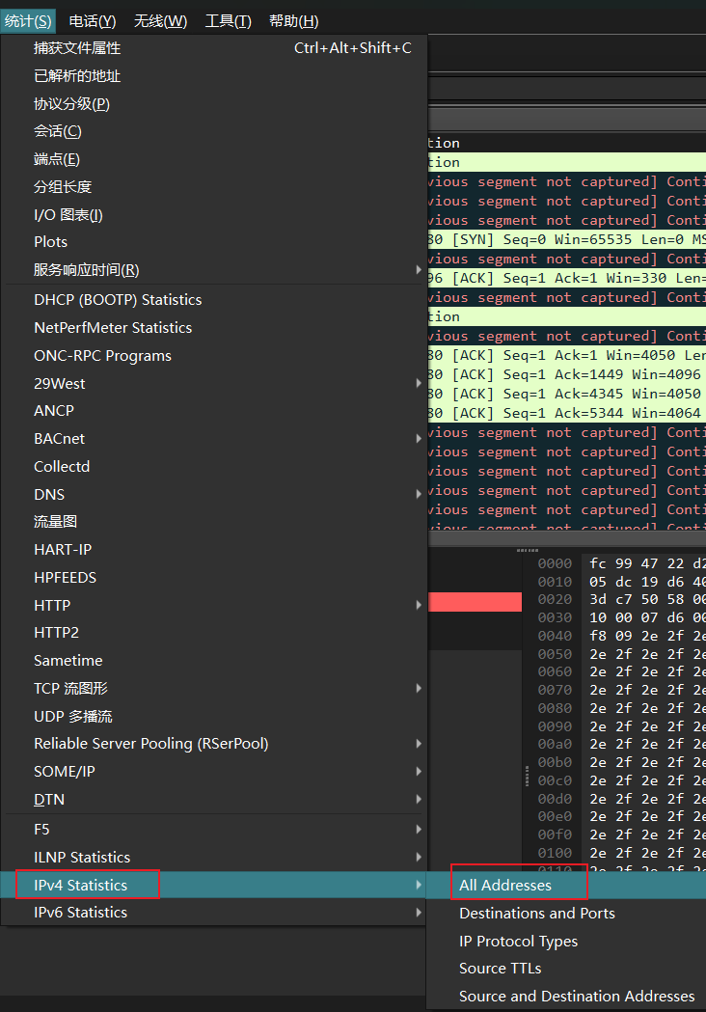706x1012 pixels.
Task: Expand the F5 submenu
Action: tap(213, 830)
